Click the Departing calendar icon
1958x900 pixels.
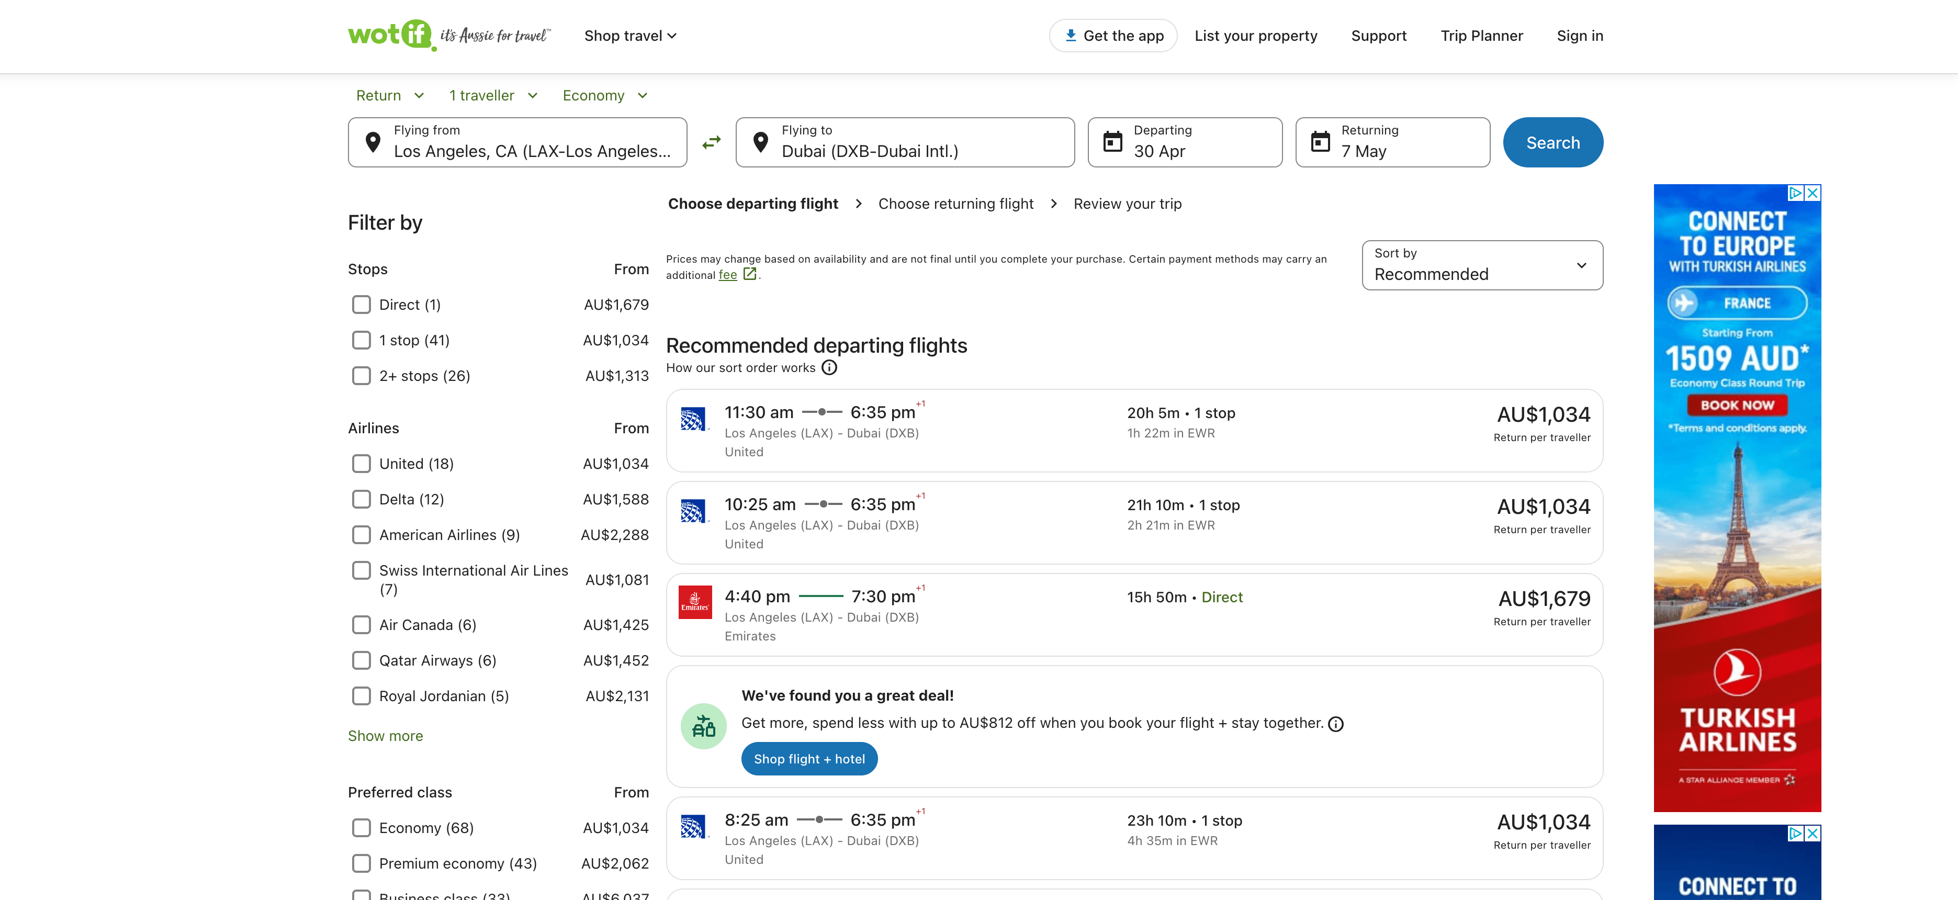click(x=1112, y=142)
